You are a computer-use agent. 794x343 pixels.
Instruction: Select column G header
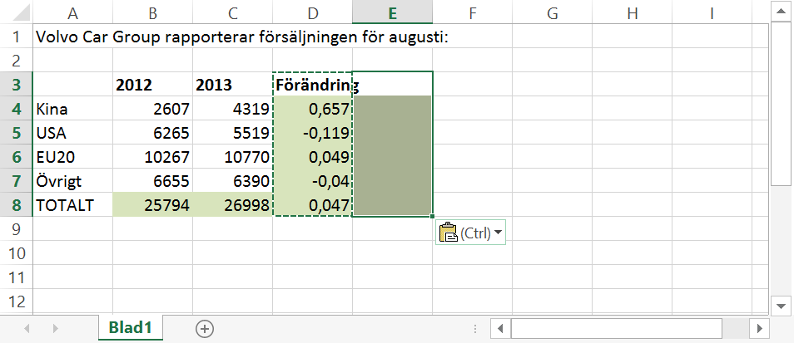pos(552,13)
